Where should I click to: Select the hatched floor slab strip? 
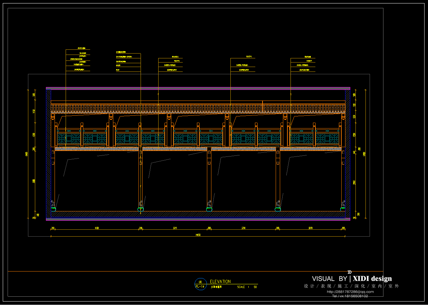(198, 215)
